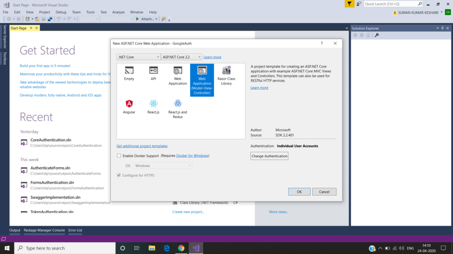Viewport: 453px width, 254px height.
Task: Open the Output tab
Action: pyautogui.click(x=15, y=230)
